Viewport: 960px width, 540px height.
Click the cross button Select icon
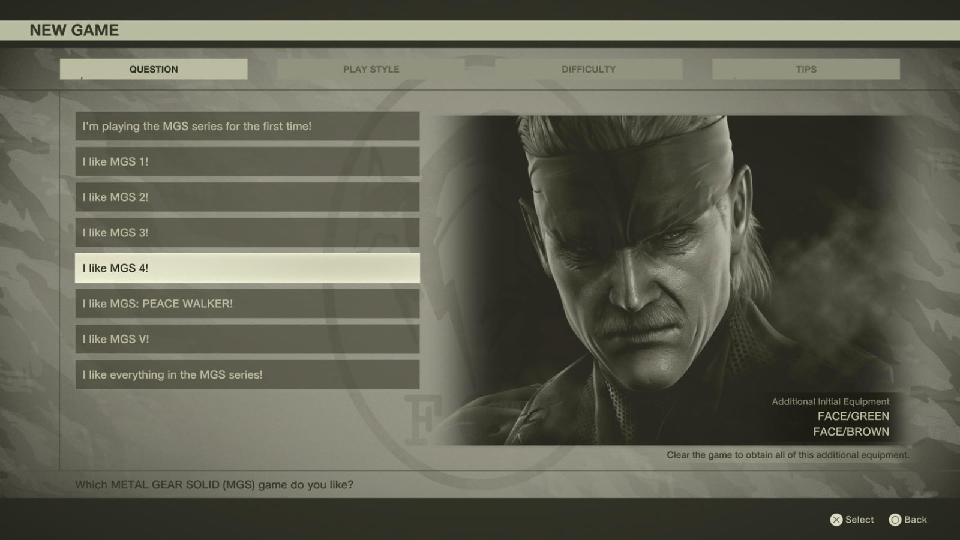coord(836,520)
